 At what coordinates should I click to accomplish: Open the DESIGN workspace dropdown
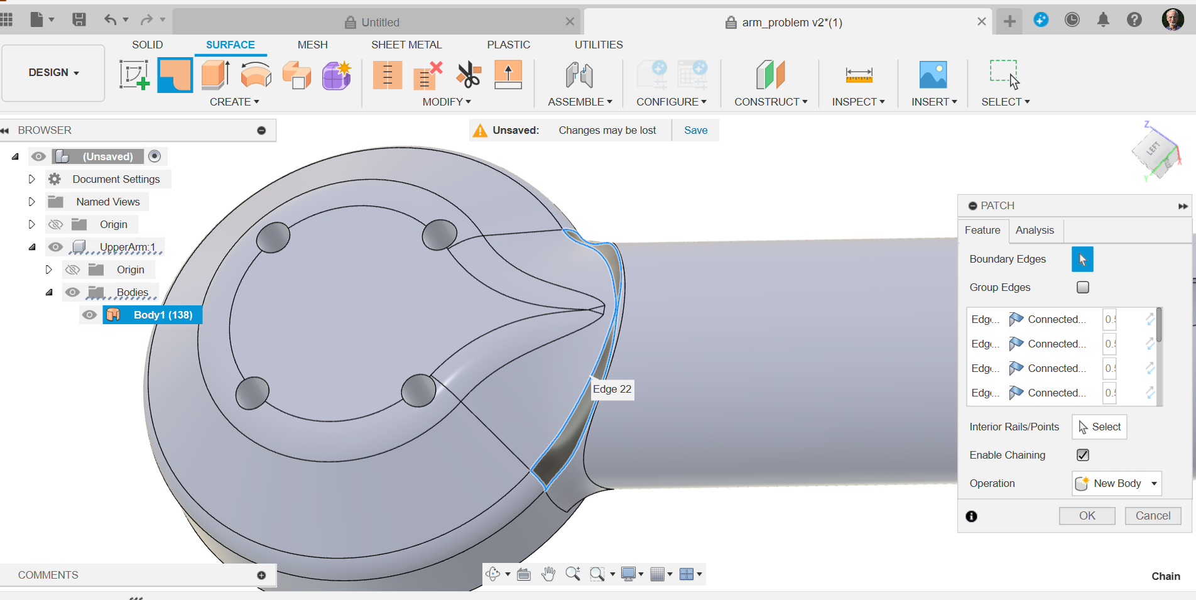pos(53,73)
